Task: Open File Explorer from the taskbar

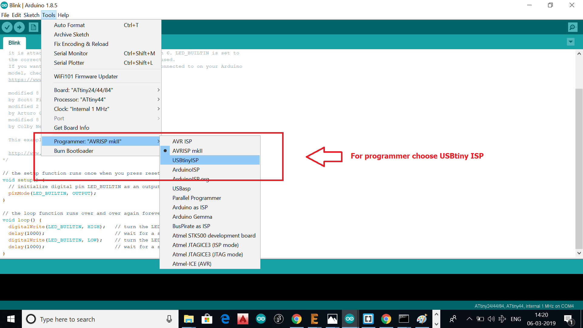Action: (189, 319)
